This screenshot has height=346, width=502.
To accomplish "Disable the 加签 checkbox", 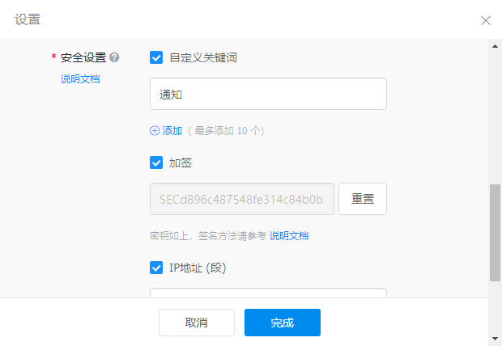I will 157,162.
